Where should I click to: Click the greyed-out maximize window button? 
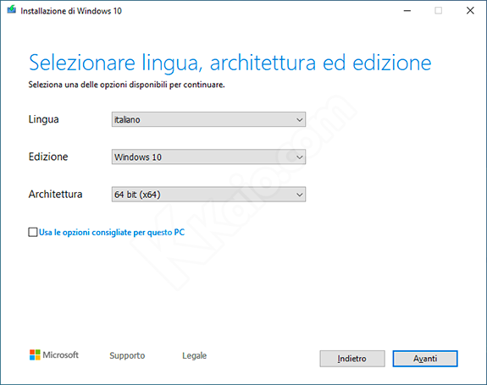point(438,11)
